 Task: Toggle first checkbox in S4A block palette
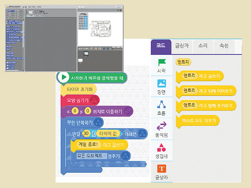click(7, 21)
